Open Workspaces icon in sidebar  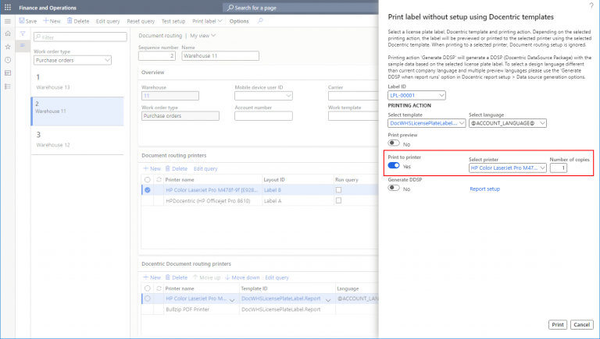point(8,73)
